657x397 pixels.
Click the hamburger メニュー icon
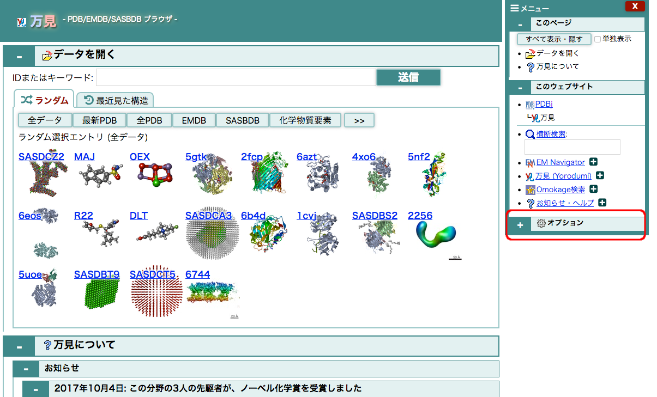[x=514, y=8]
